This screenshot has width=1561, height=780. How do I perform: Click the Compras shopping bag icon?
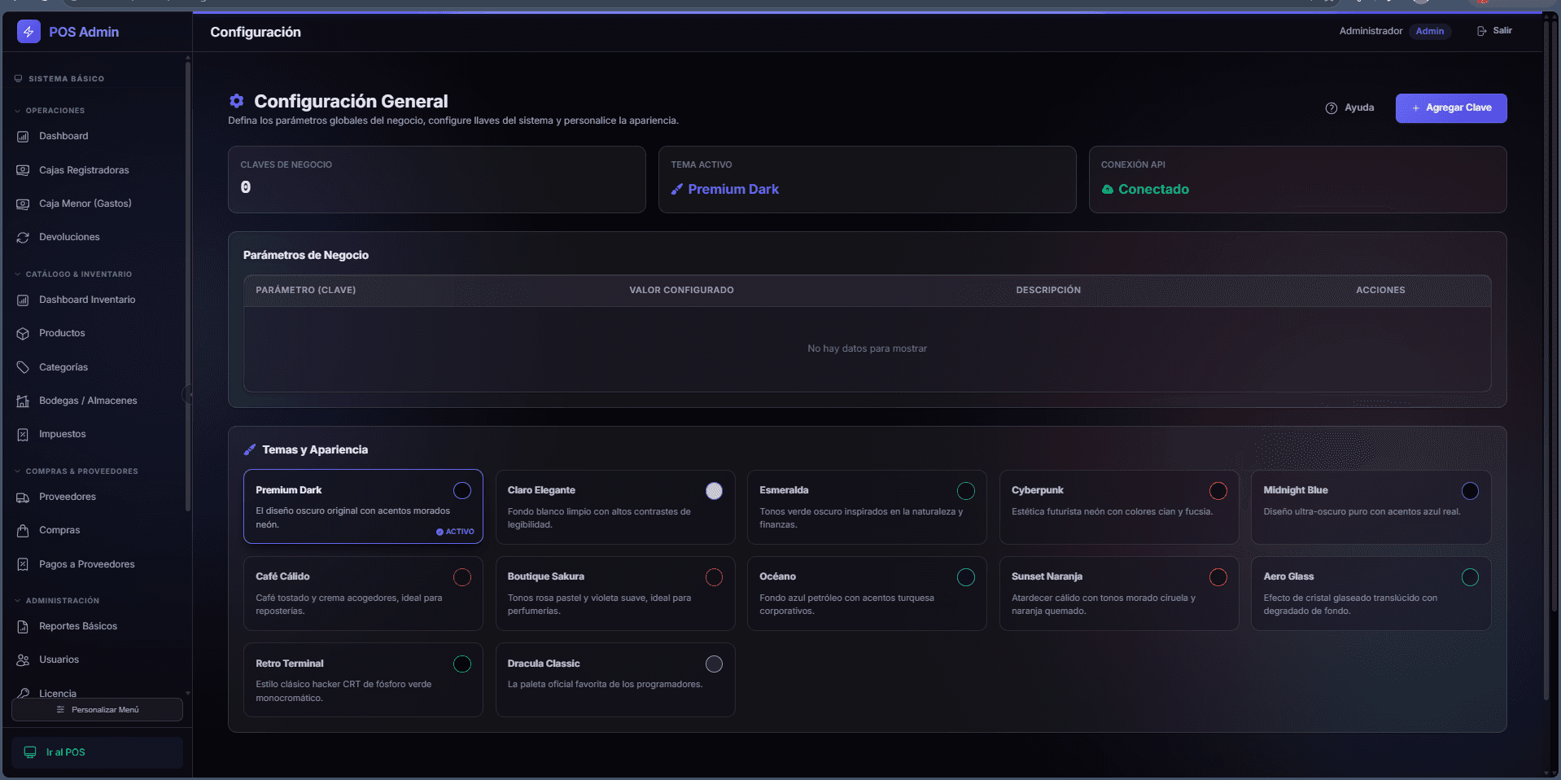(x=23, y=530)
